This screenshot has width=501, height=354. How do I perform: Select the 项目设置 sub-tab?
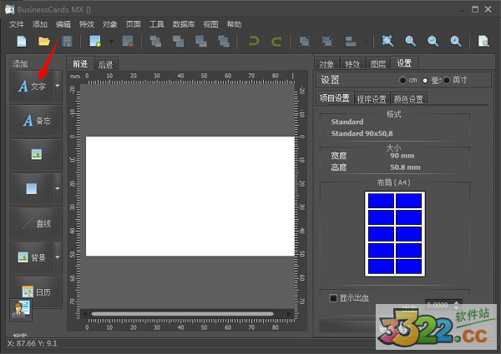click(x=335, y=97)
